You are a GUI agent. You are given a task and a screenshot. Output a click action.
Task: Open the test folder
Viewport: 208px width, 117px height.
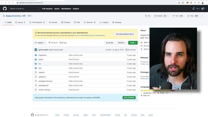click(40, 68)
